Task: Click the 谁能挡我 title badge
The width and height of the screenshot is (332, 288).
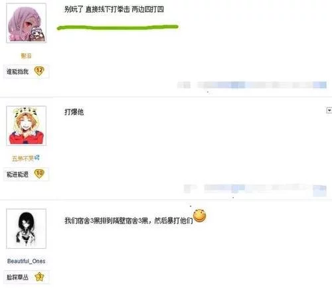Action: [x=18, y=72]
